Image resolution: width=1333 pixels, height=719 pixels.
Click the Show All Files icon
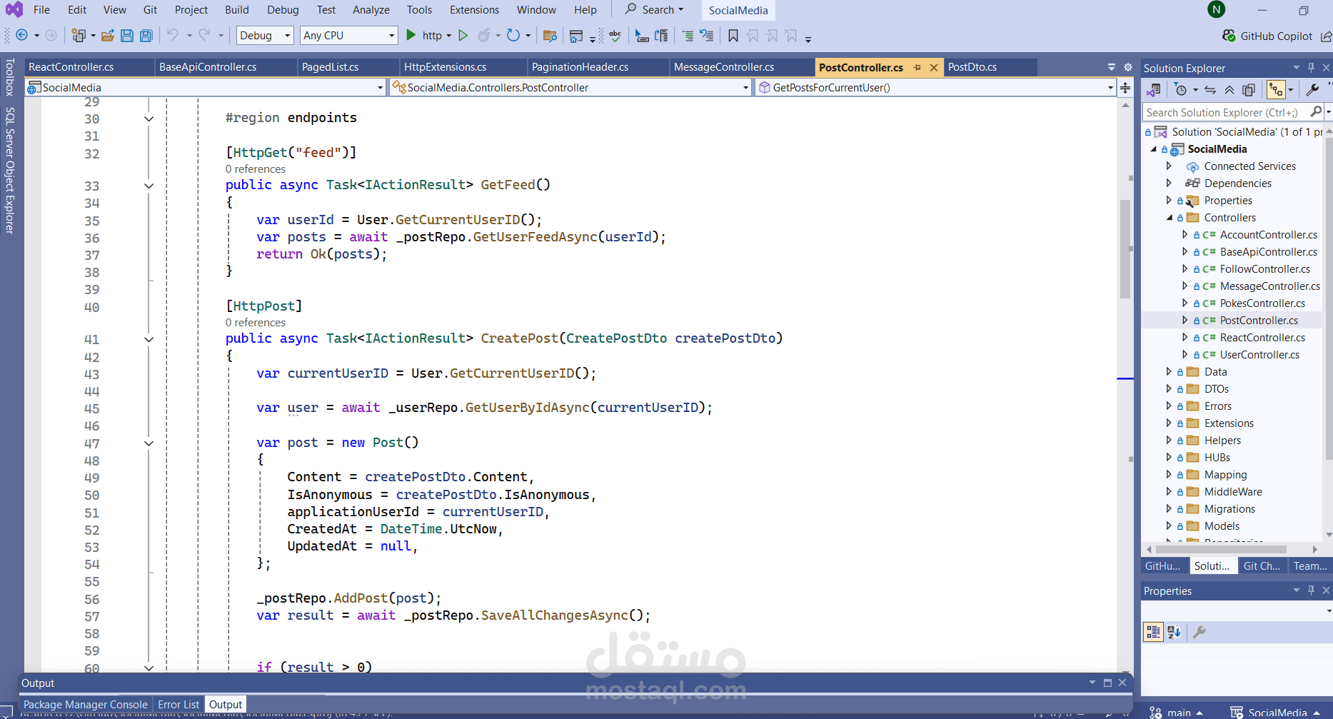(1249, 90)
